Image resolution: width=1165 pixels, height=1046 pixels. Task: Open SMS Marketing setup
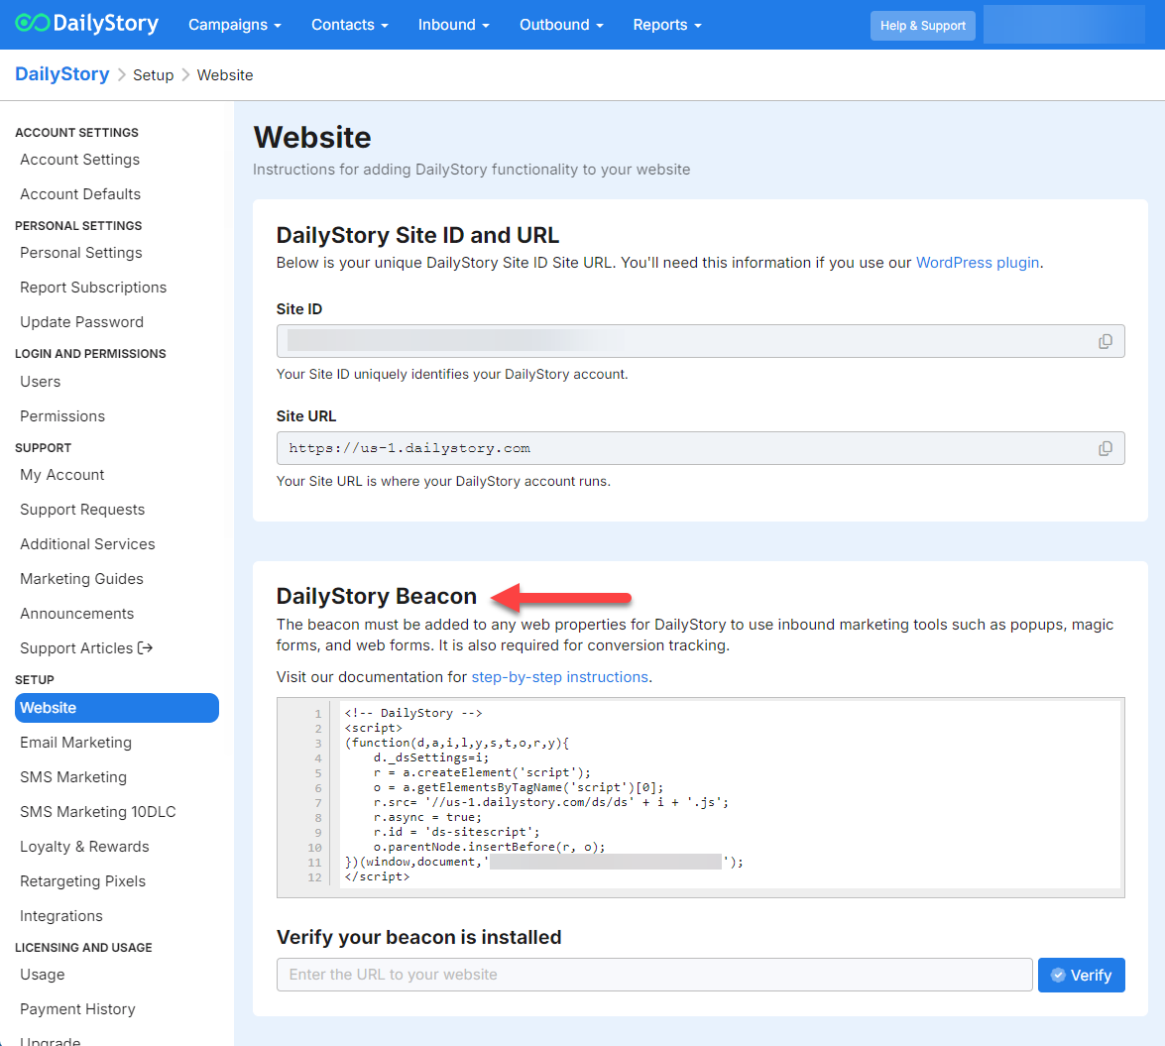pyautogui.click(x=73, y=777)
